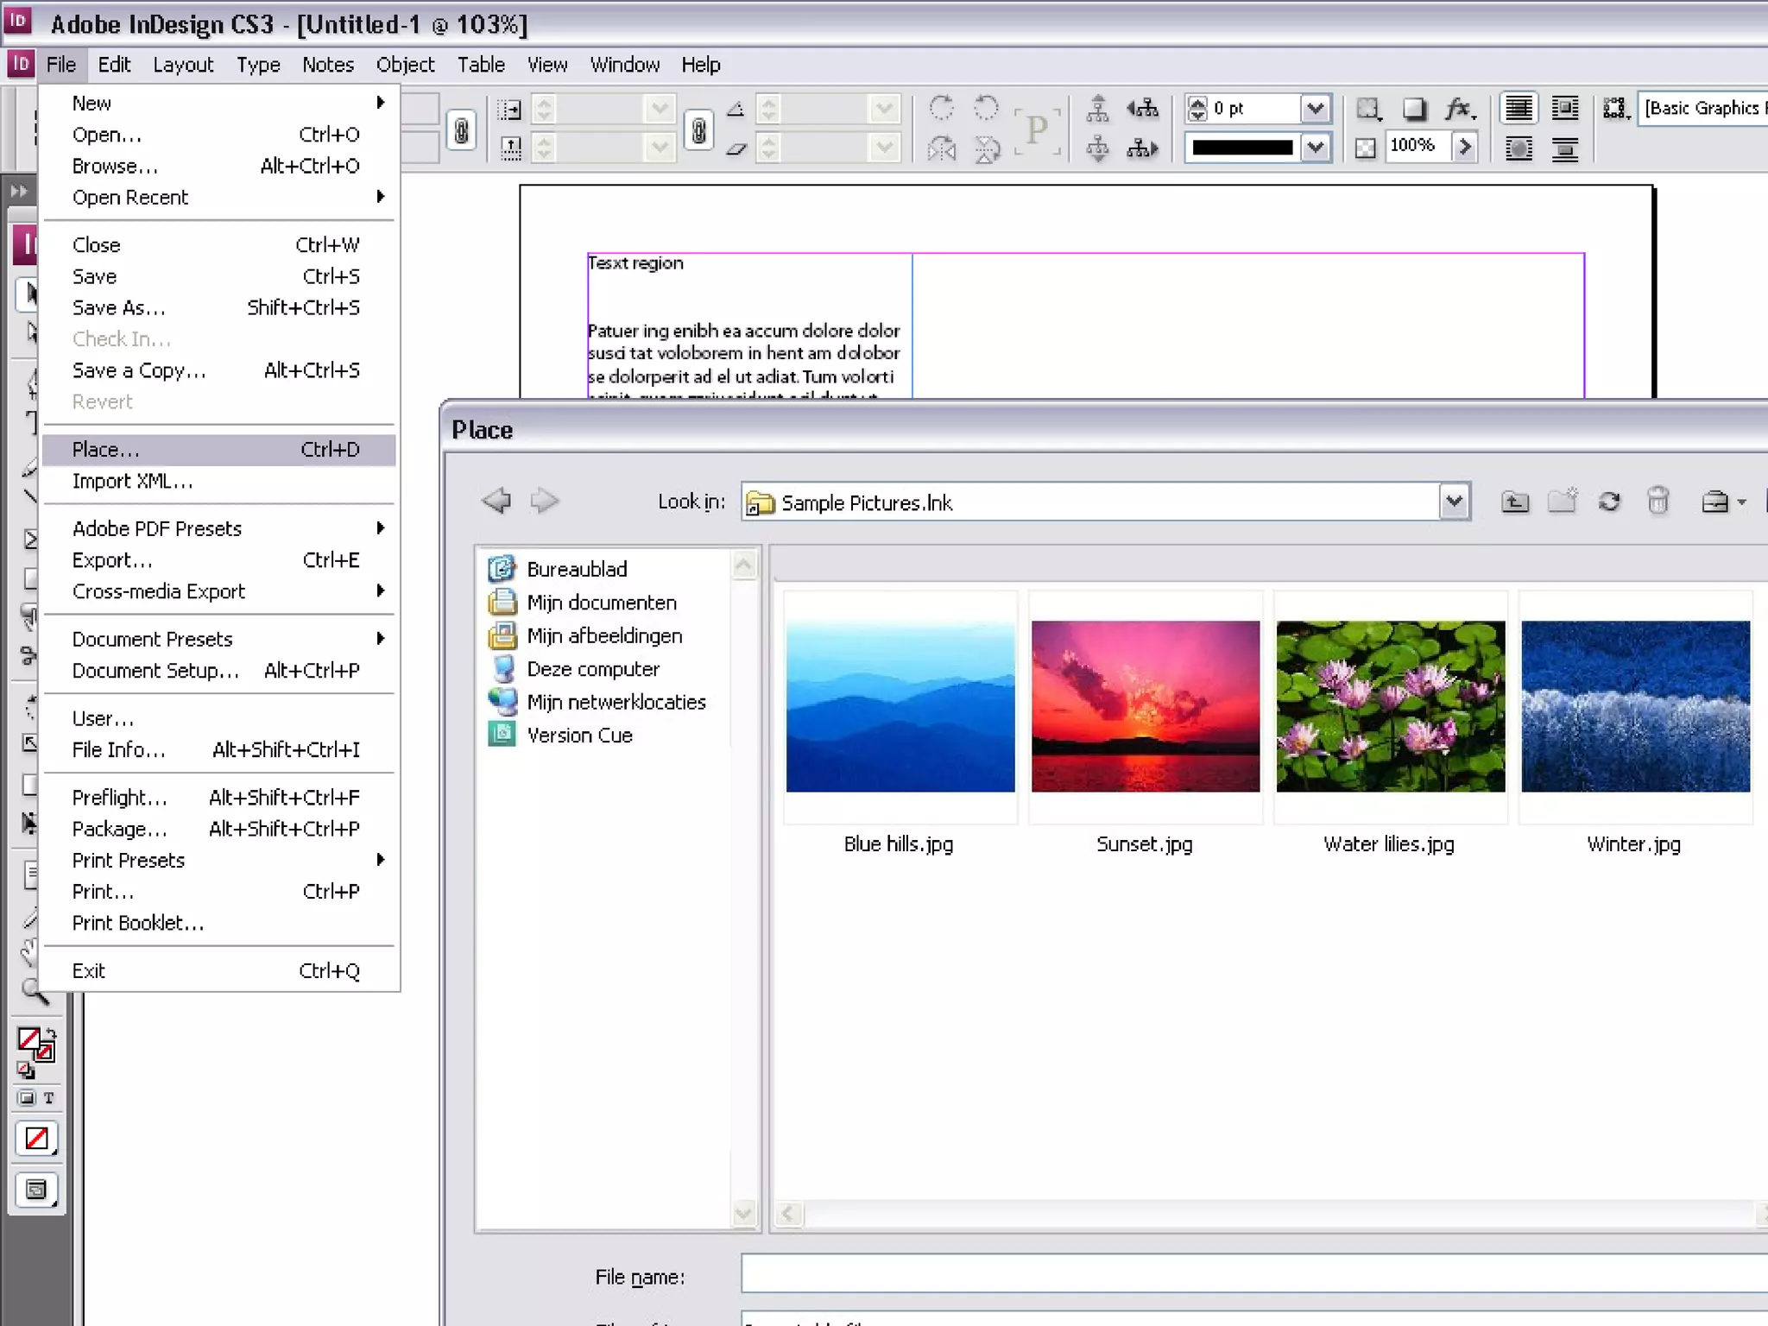The image size is (1768, 1326).
Task: Open the Look in folder dropdown
Action: [1454, 502]
